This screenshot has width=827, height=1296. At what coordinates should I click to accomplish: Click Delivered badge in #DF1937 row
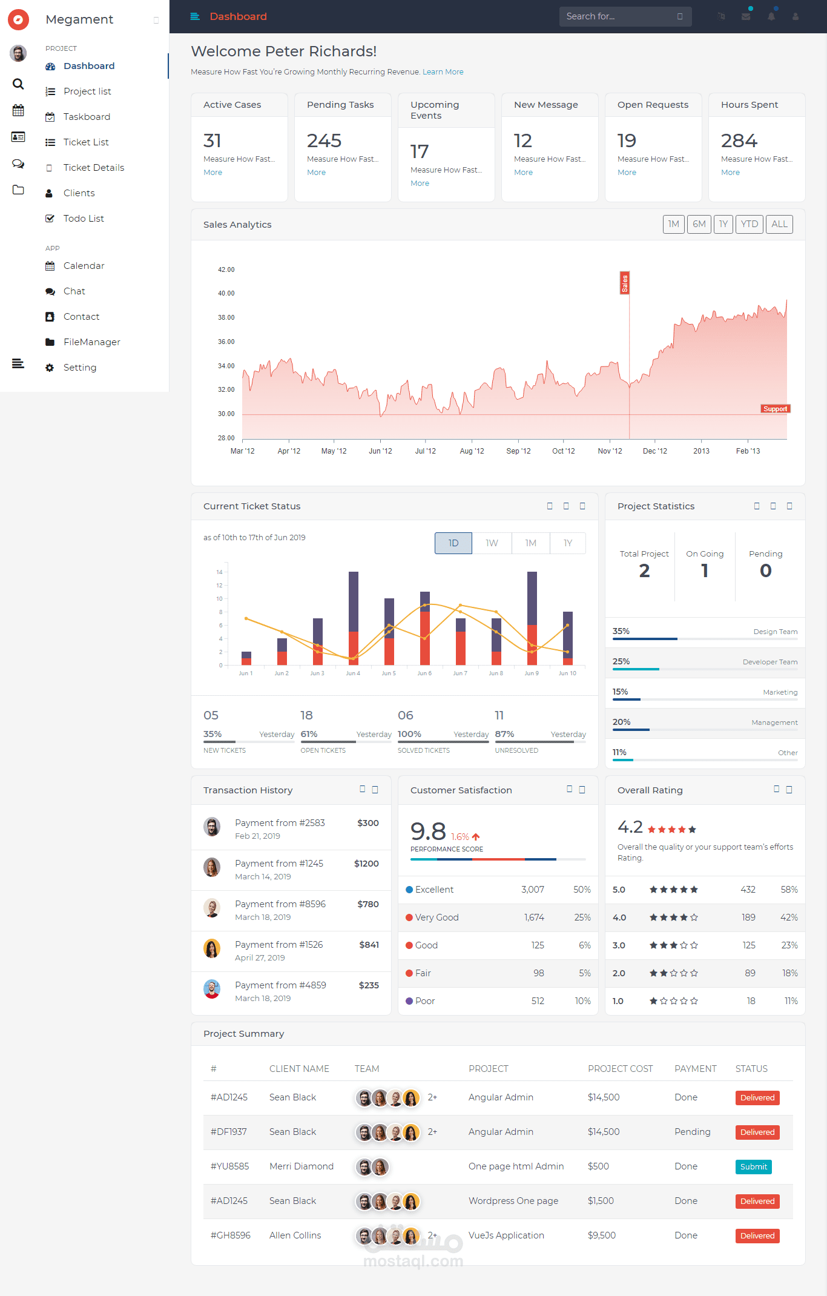pyautogui.click(x=757, y=1132)
